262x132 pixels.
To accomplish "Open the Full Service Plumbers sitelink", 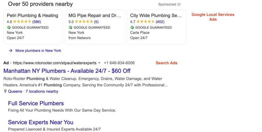I will pyautogui.click(x=36, y=103).
